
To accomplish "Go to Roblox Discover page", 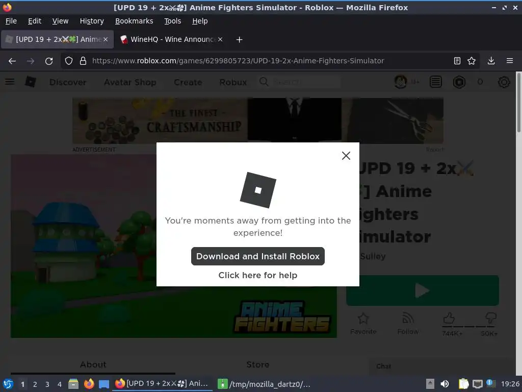I will pyautogui.click(x=68, y=82).
